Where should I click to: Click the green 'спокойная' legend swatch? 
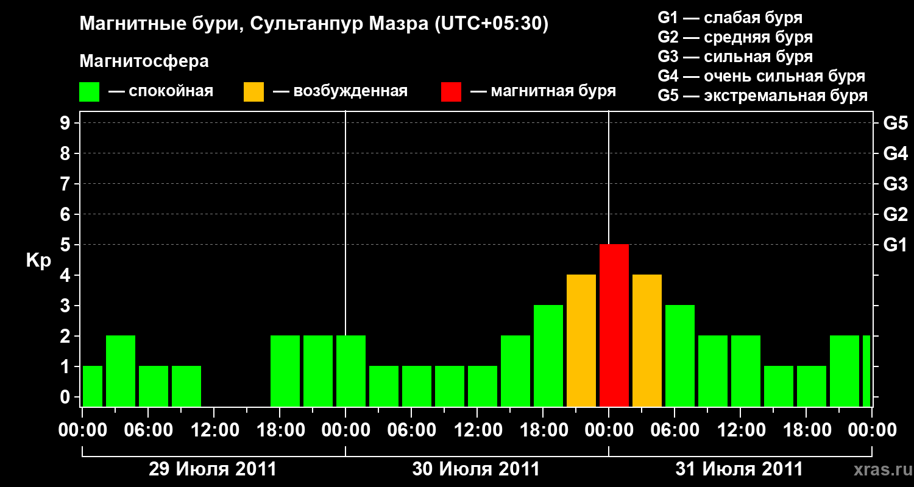(x=90, y=92)
